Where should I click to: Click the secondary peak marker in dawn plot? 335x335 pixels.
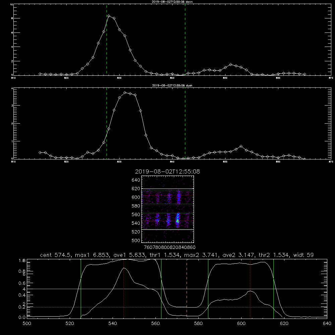point(230,65)
